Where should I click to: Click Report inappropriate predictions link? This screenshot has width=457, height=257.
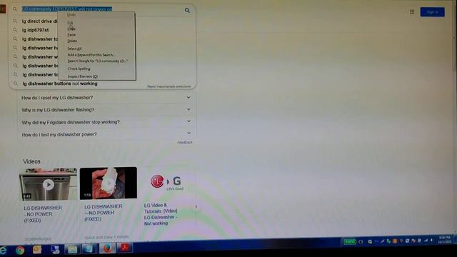(169, 86)
